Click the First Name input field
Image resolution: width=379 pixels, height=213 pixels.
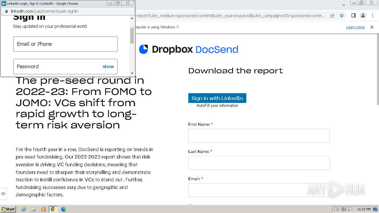click(x=259, y=135)
